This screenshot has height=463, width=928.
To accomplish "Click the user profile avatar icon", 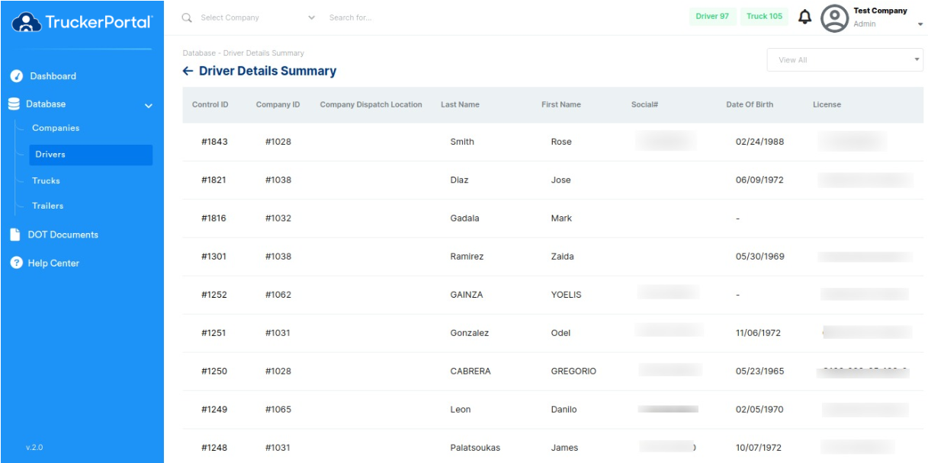I will 834,18.
